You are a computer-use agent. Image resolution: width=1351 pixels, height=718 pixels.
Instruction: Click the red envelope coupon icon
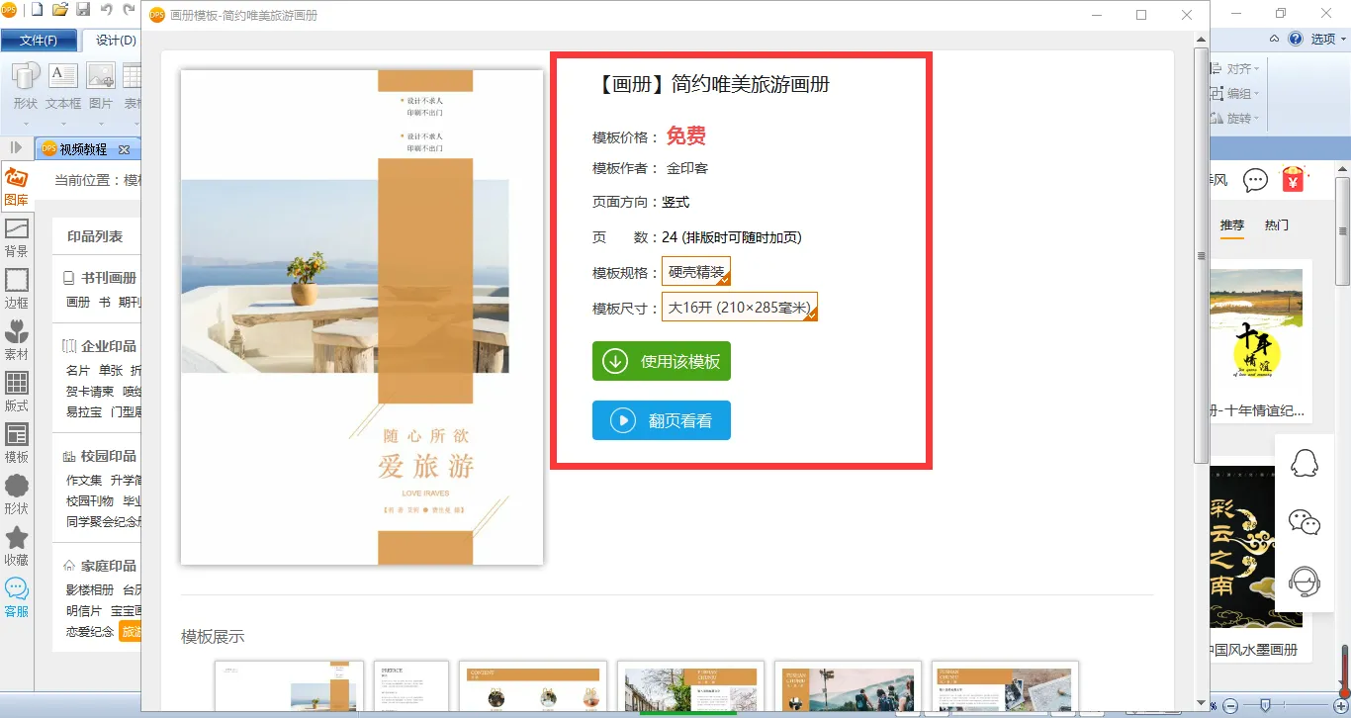[x=1293, y=179]
